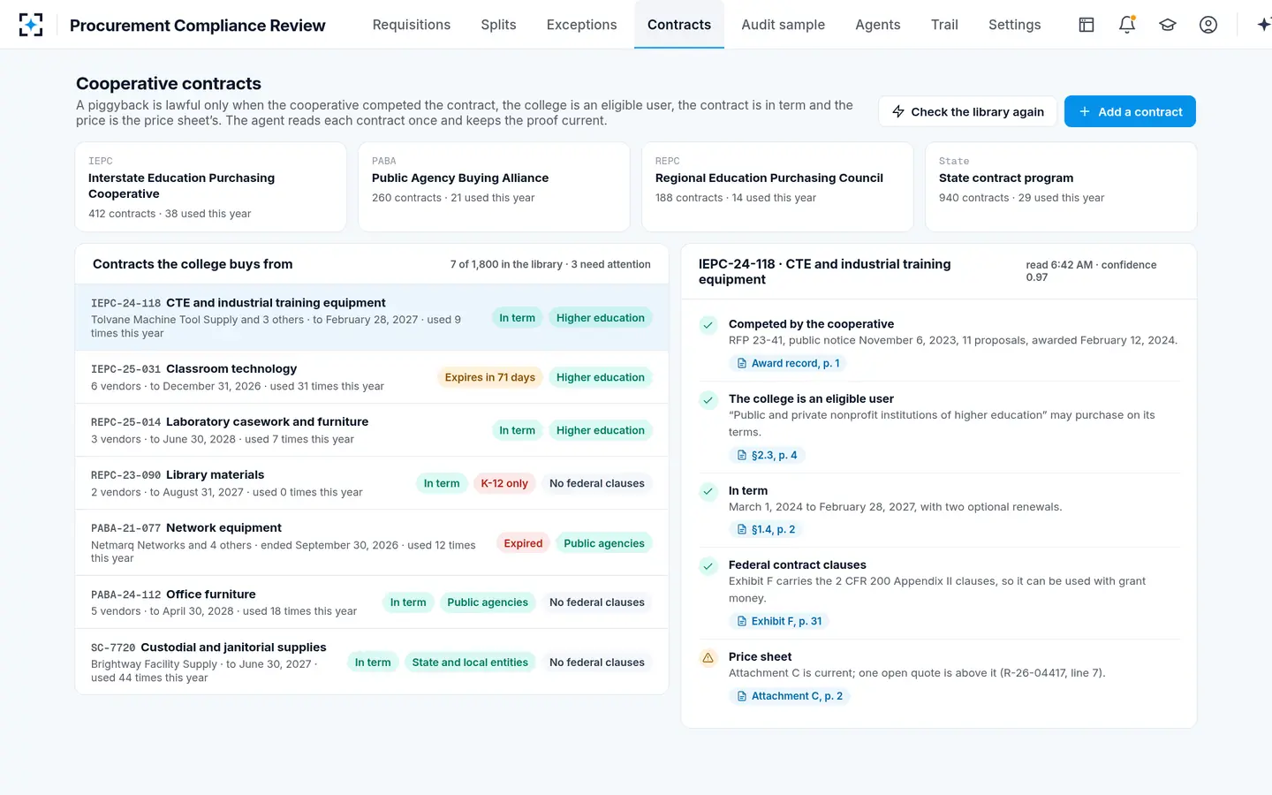Click Check the library again button

click(x=967, y=111)
